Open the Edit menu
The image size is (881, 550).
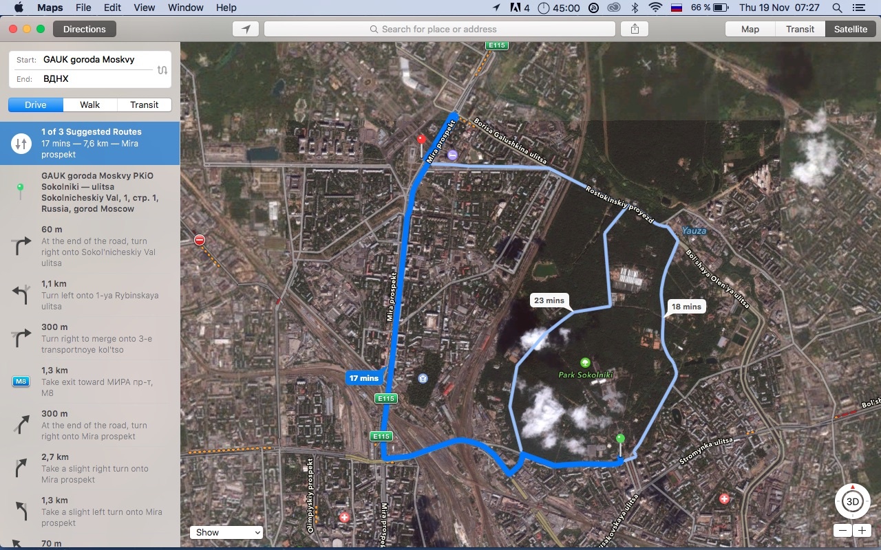112,8
